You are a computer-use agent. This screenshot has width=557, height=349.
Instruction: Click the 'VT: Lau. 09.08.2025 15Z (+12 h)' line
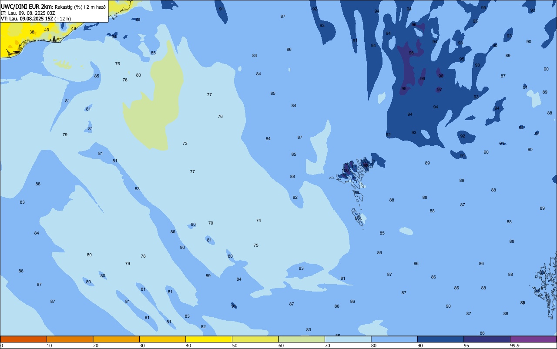36,19
